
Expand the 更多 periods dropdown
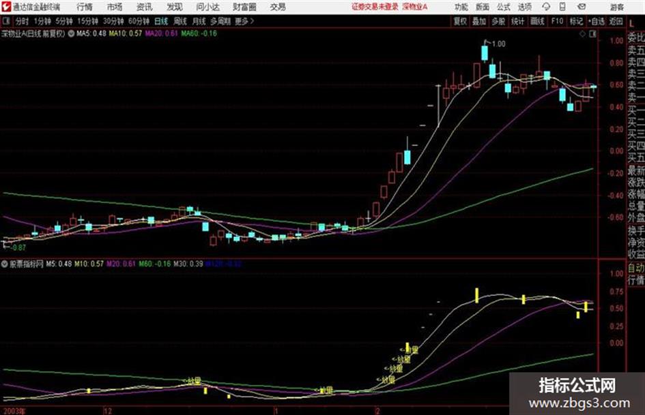[244, 21]
